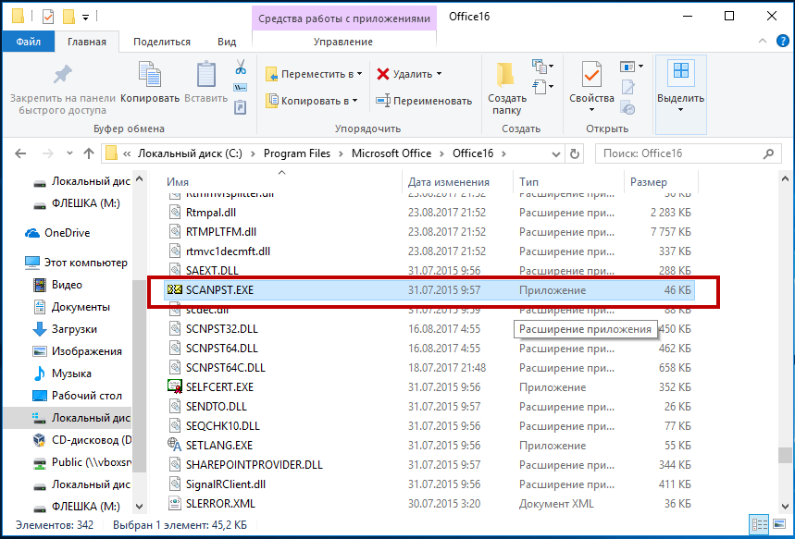Open Help question mark icon
The height and width of the screenshot is (539, 795).
coord(783,41)
